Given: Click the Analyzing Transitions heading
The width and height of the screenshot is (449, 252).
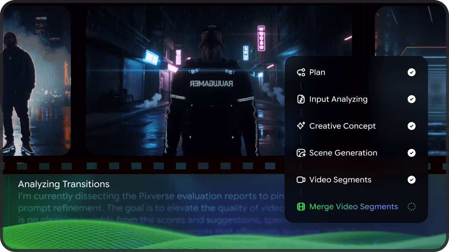Looking at the screenshot, I should coord(64,184).
